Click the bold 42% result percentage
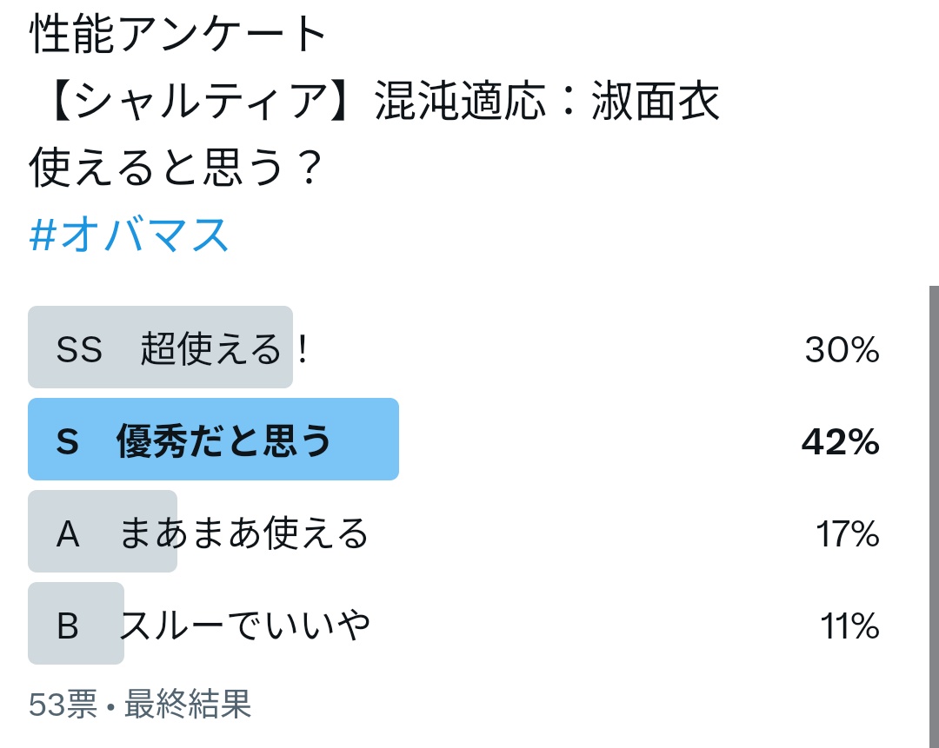939x748 pixels. (839, 442)
